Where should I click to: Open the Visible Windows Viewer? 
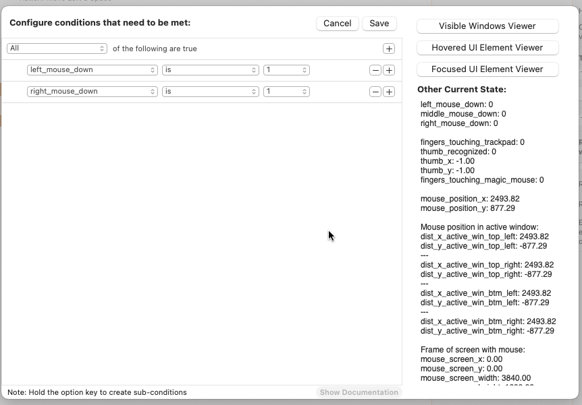(x=487, y=26)
